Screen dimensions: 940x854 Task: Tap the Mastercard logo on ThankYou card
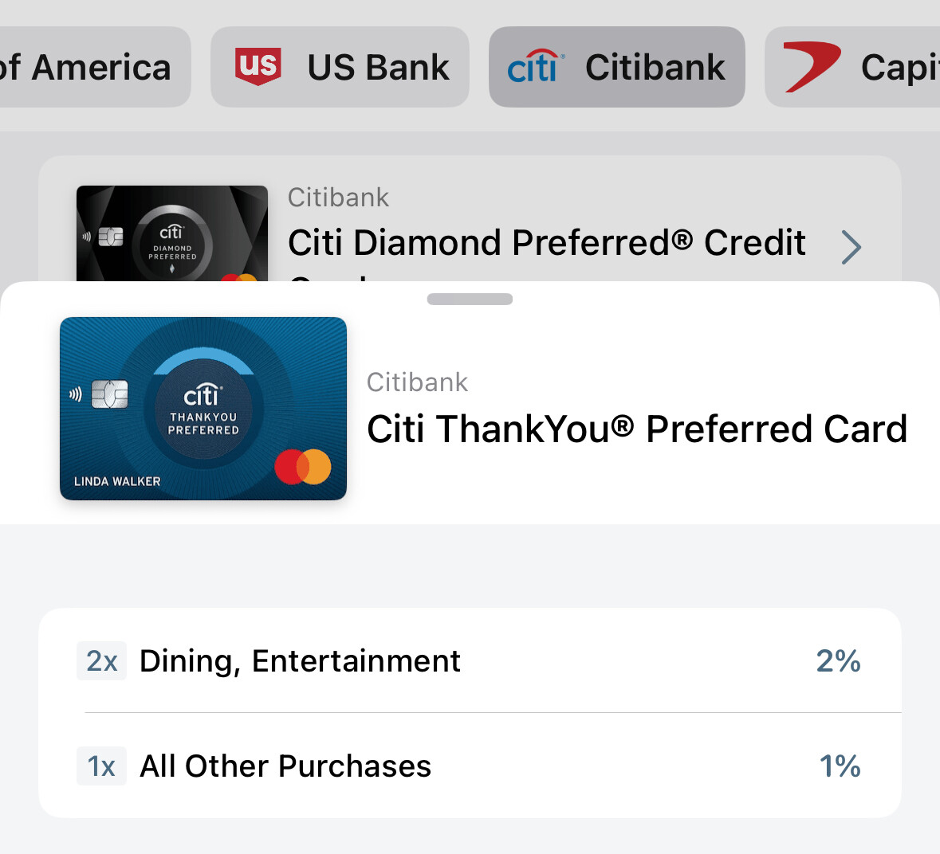303,467
